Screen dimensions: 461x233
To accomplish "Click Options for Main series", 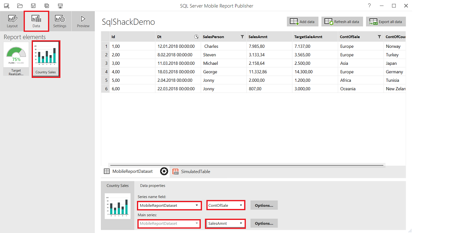I will tap(264, 223).
